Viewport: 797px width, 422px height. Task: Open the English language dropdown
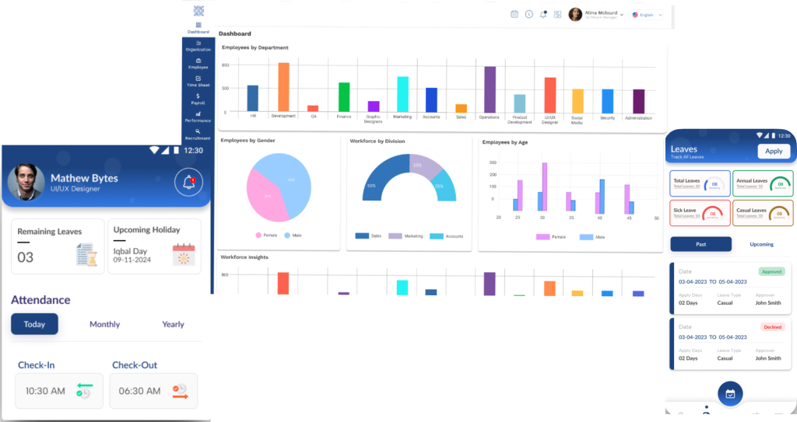click(x=647, y=15)
